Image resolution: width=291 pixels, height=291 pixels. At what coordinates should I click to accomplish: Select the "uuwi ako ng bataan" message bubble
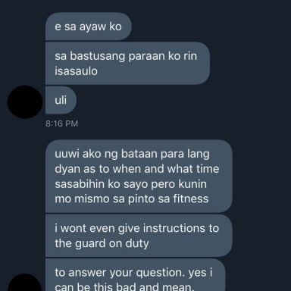pyautogui.click(x=139, y=176)
